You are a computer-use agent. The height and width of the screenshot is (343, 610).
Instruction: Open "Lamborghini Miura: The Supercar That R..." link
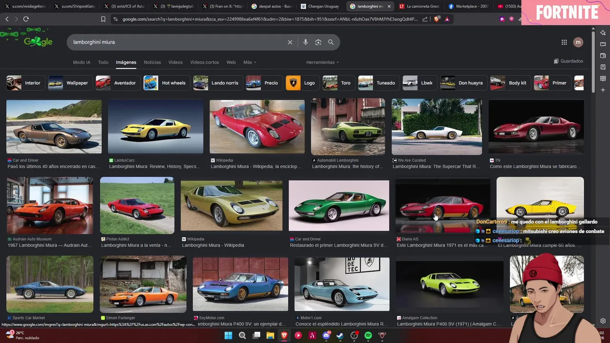pyautogui.click(x=436, y=167)
